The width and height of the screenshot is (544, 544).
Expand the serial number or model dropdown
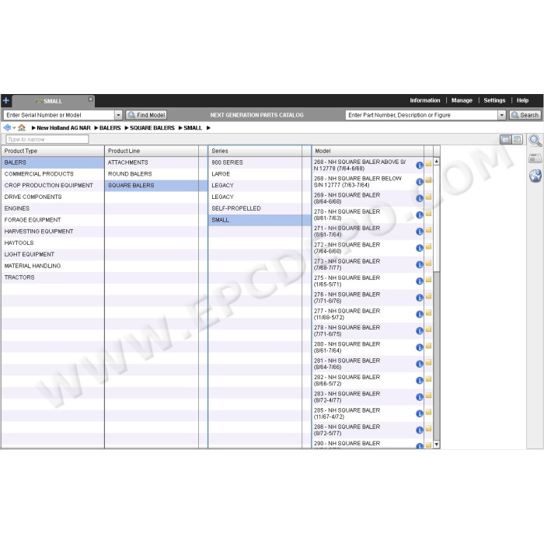[118, 115]
